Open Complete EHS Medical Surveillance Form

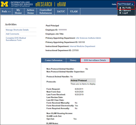coord(16,39)
